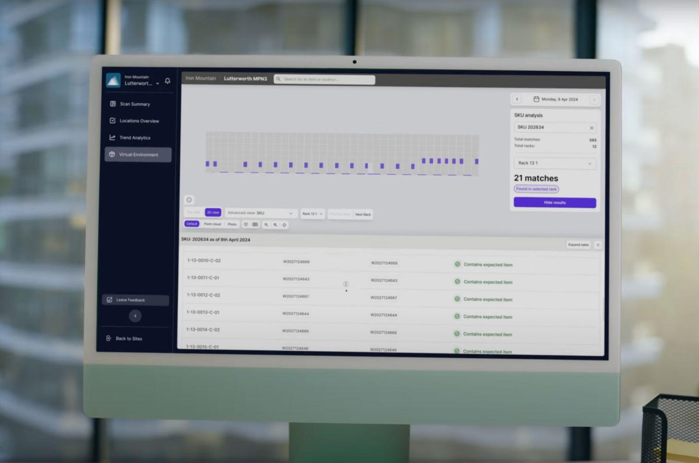Clear the SKU 202634 entry with X
Screen dimensions: 699x463
592,128
